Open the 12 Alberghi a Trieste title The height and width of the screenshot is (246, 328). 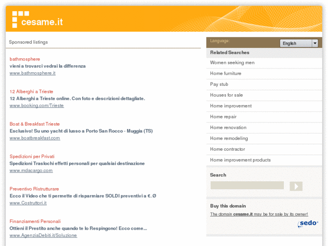32,92
